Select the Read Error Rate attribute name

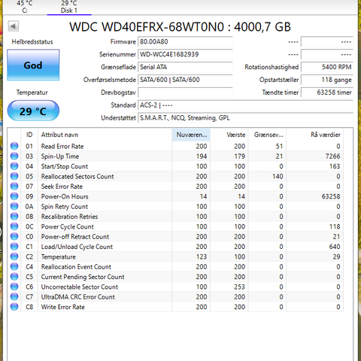pos(62,147)
